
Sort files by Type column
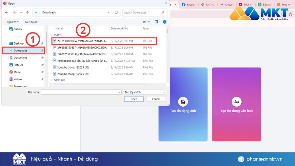146,29
